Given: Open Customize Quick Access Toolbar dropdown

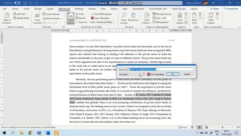Looking at the screenshot, I should (x=42, y=3).
